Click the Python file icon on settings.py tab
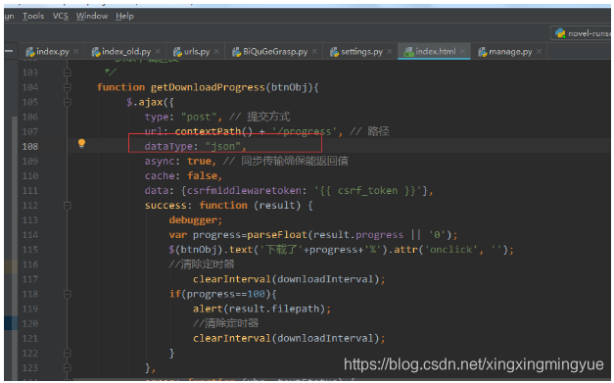 (334, 52)
